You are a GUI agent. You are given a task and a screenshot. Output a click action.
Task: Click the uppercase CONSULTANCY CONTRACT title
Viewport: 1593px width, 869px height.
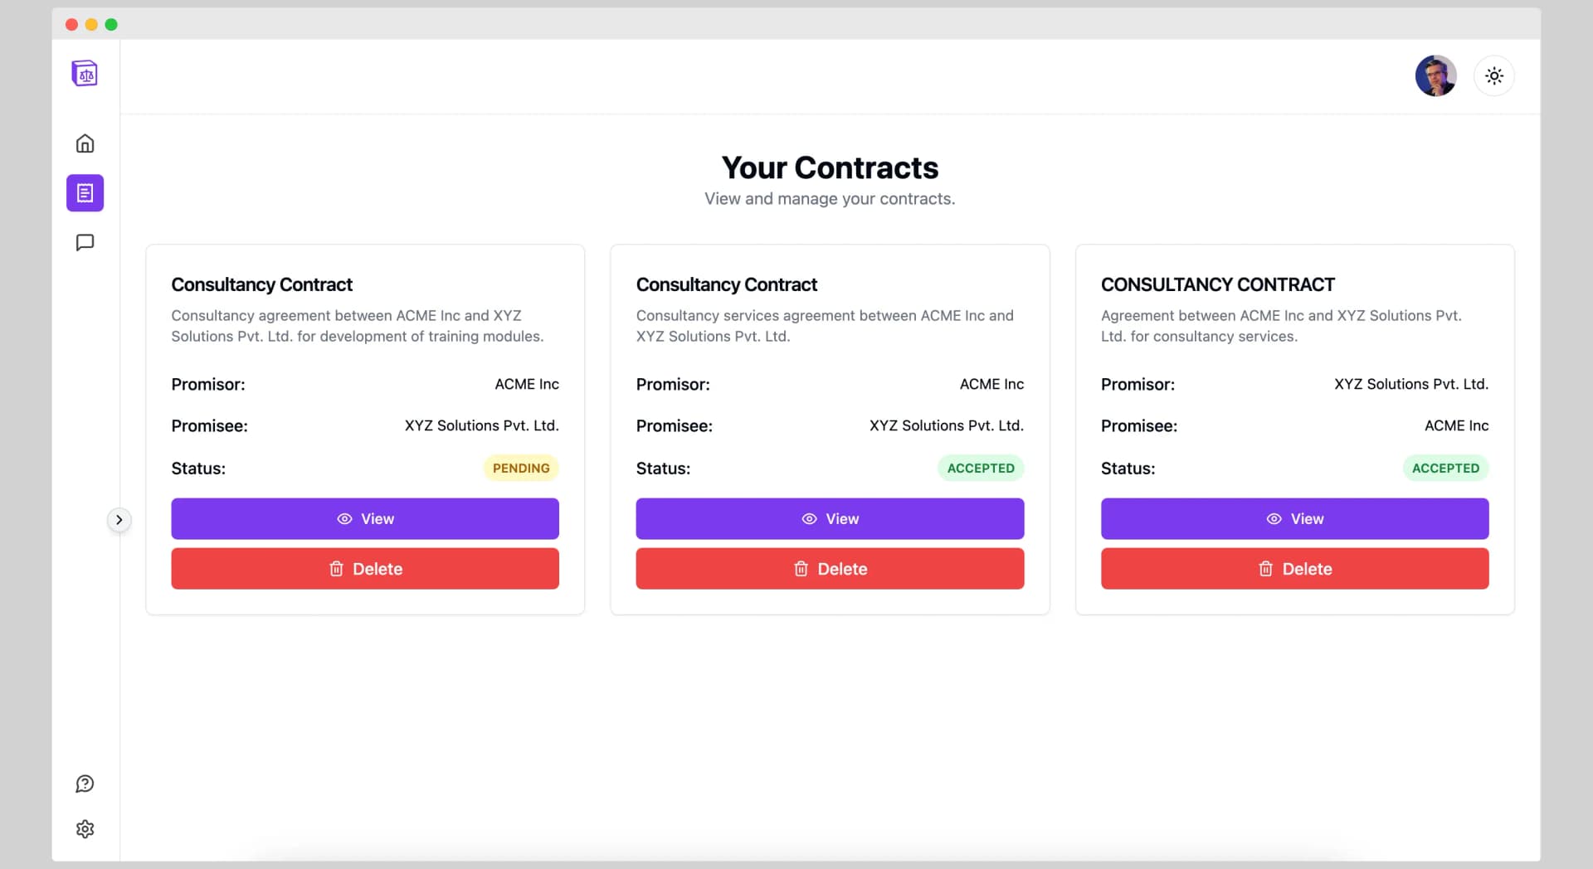1217,284
